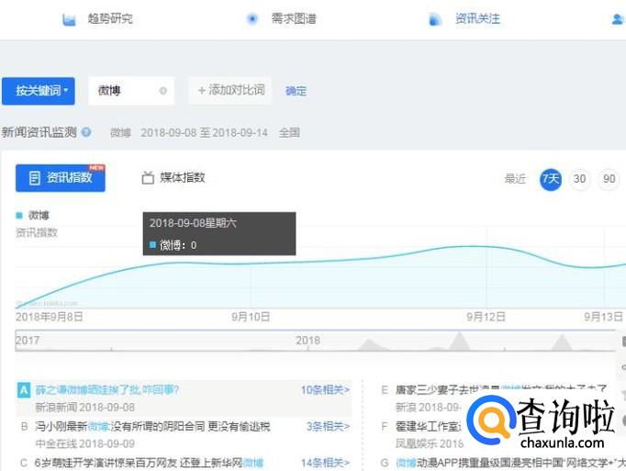Image resolution: width=626 pixels, height=471 pixels.
Task: Toggle the 微博 legend color marker
Action: point(18,216)
